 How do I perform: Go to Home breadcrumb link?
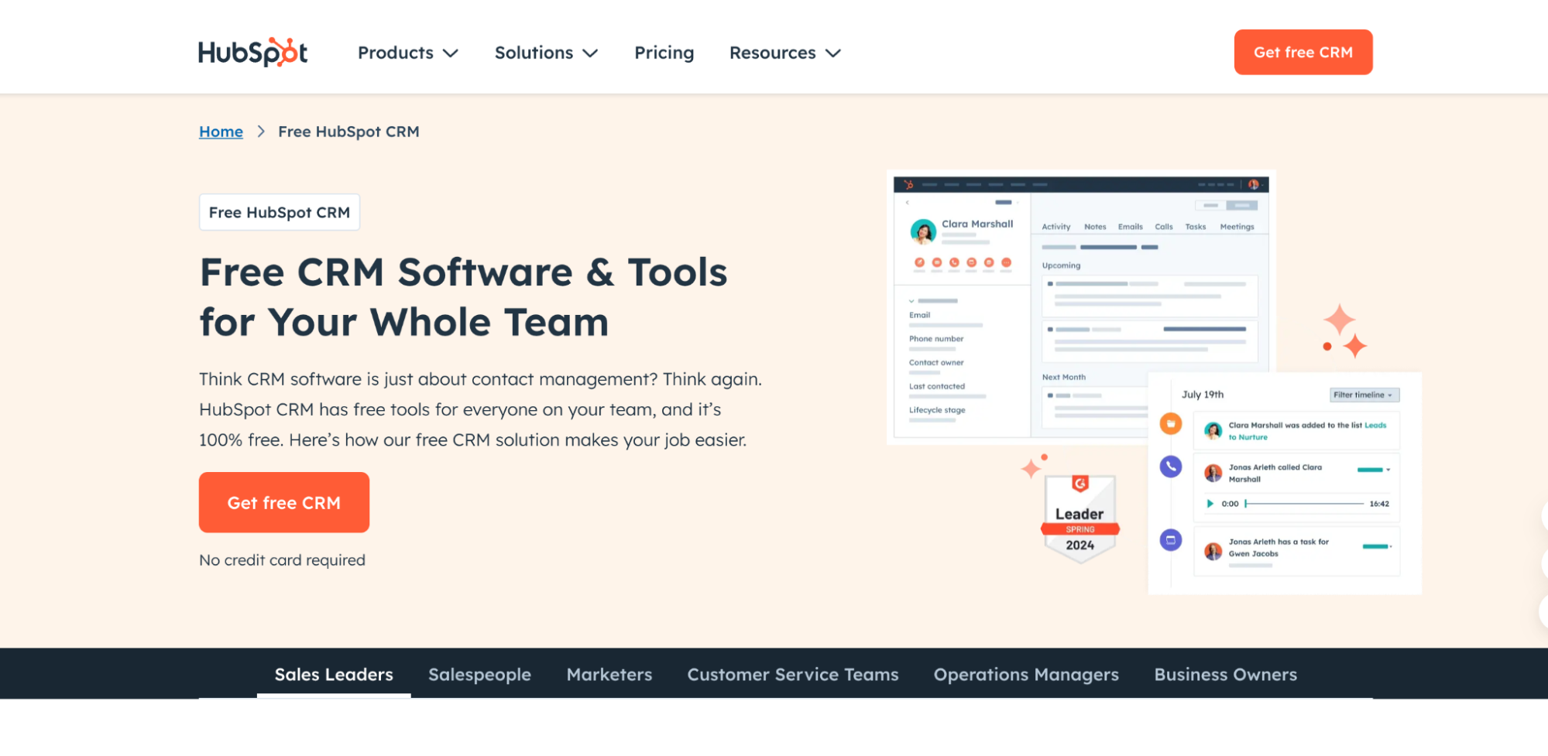(x=221, y=132)
